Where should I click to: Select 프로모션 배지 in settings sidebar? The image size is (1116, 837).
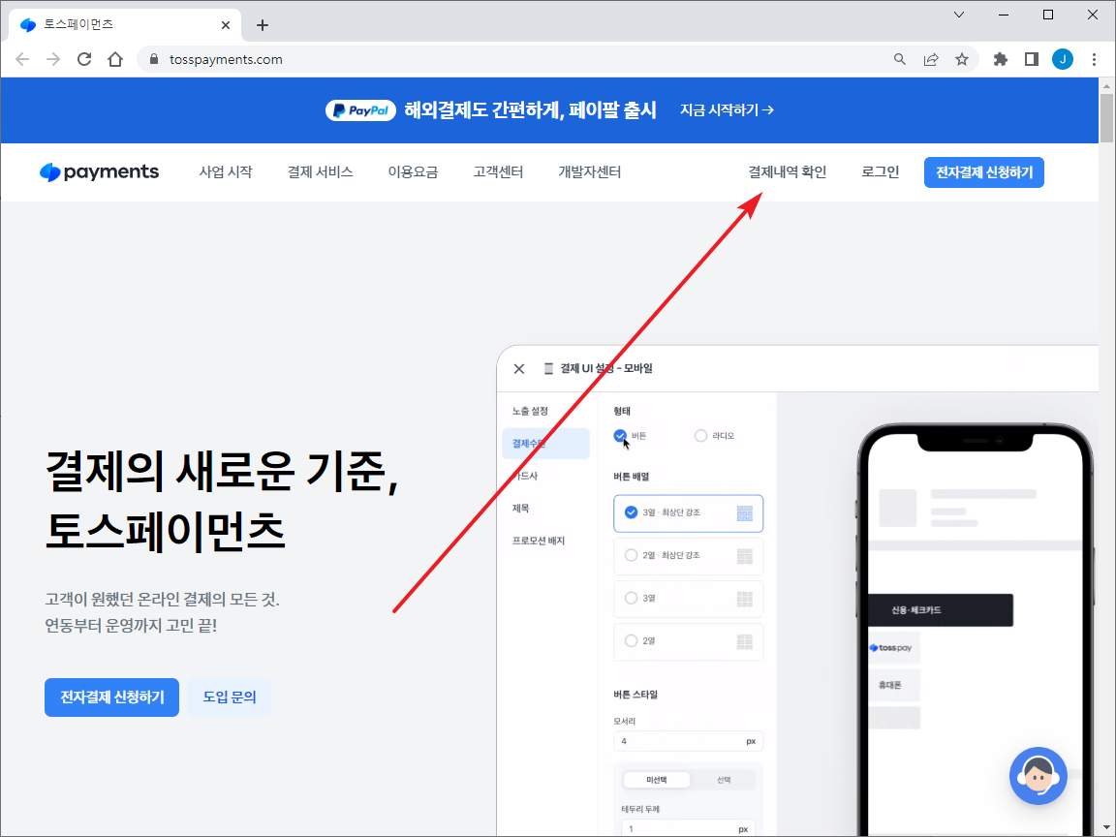pos(538,541)
